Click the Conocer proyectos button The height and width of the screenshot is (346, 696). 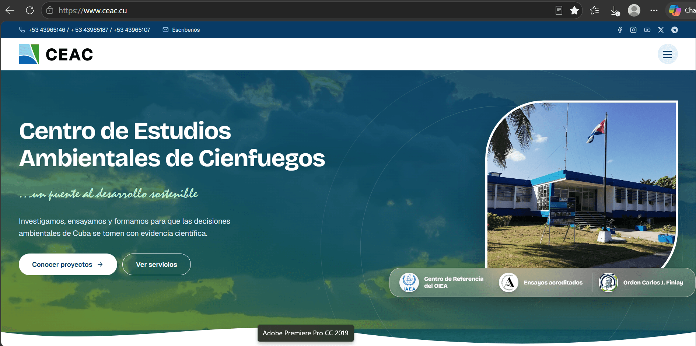68,264
